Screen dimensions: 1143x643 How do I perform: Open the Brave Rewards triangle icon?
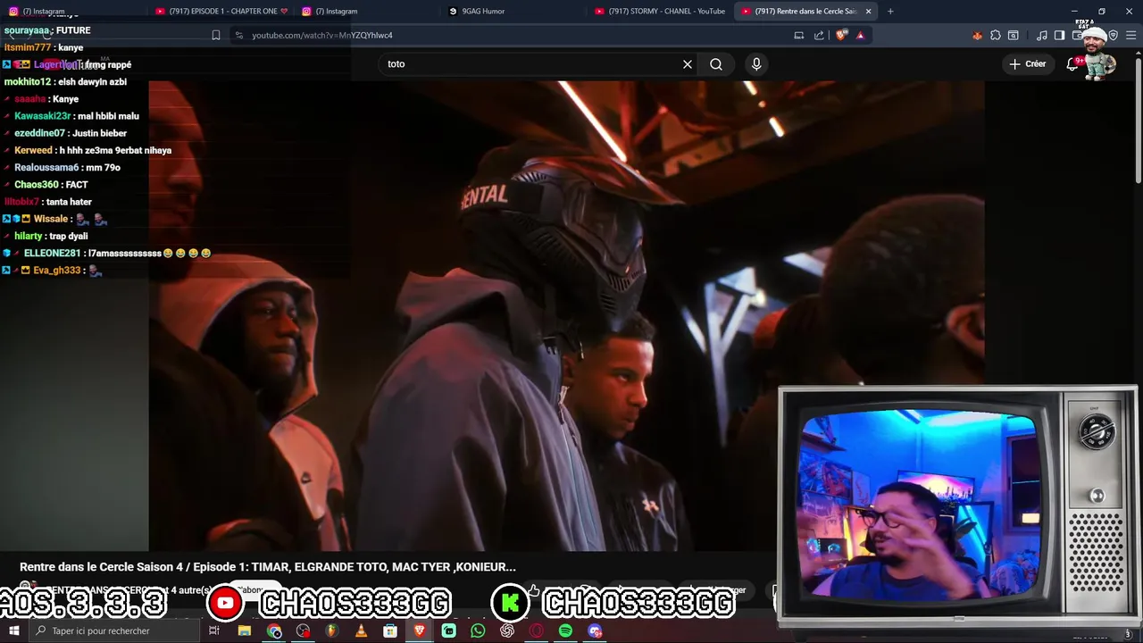tap(860, 36)
